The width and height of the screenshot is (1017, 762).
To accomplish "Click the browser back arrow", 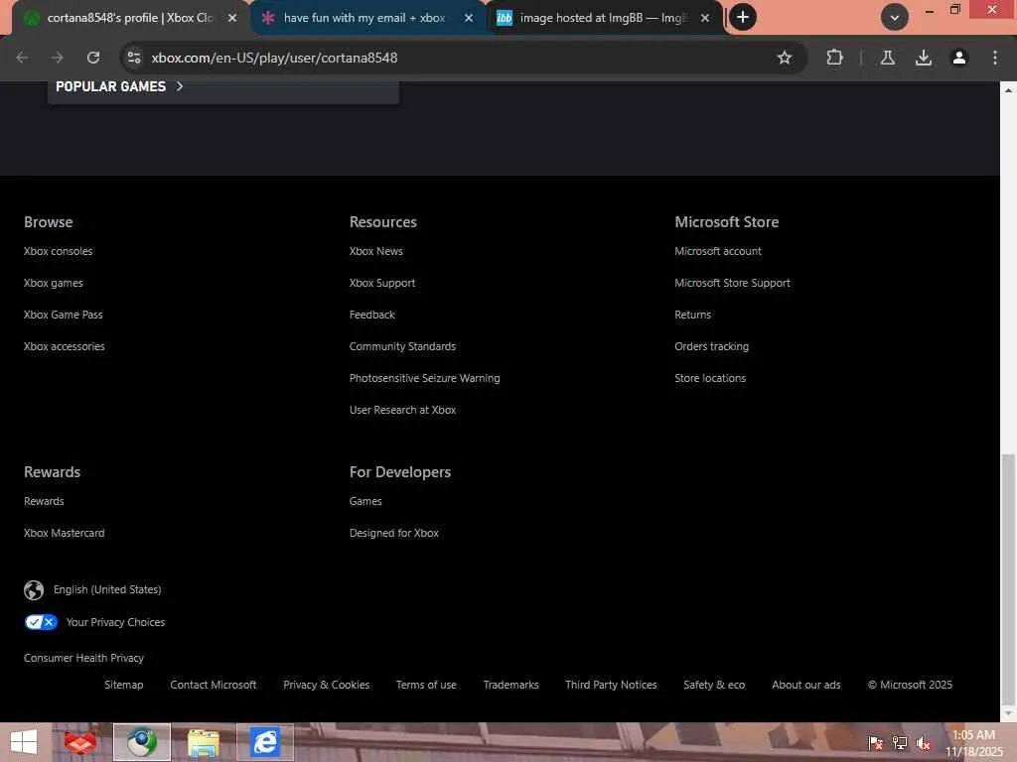I will [x=22, y=58].
